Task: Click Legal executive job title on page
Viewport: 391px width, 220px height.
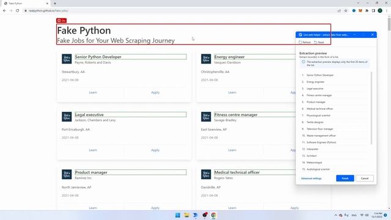Action: [89, 115]
